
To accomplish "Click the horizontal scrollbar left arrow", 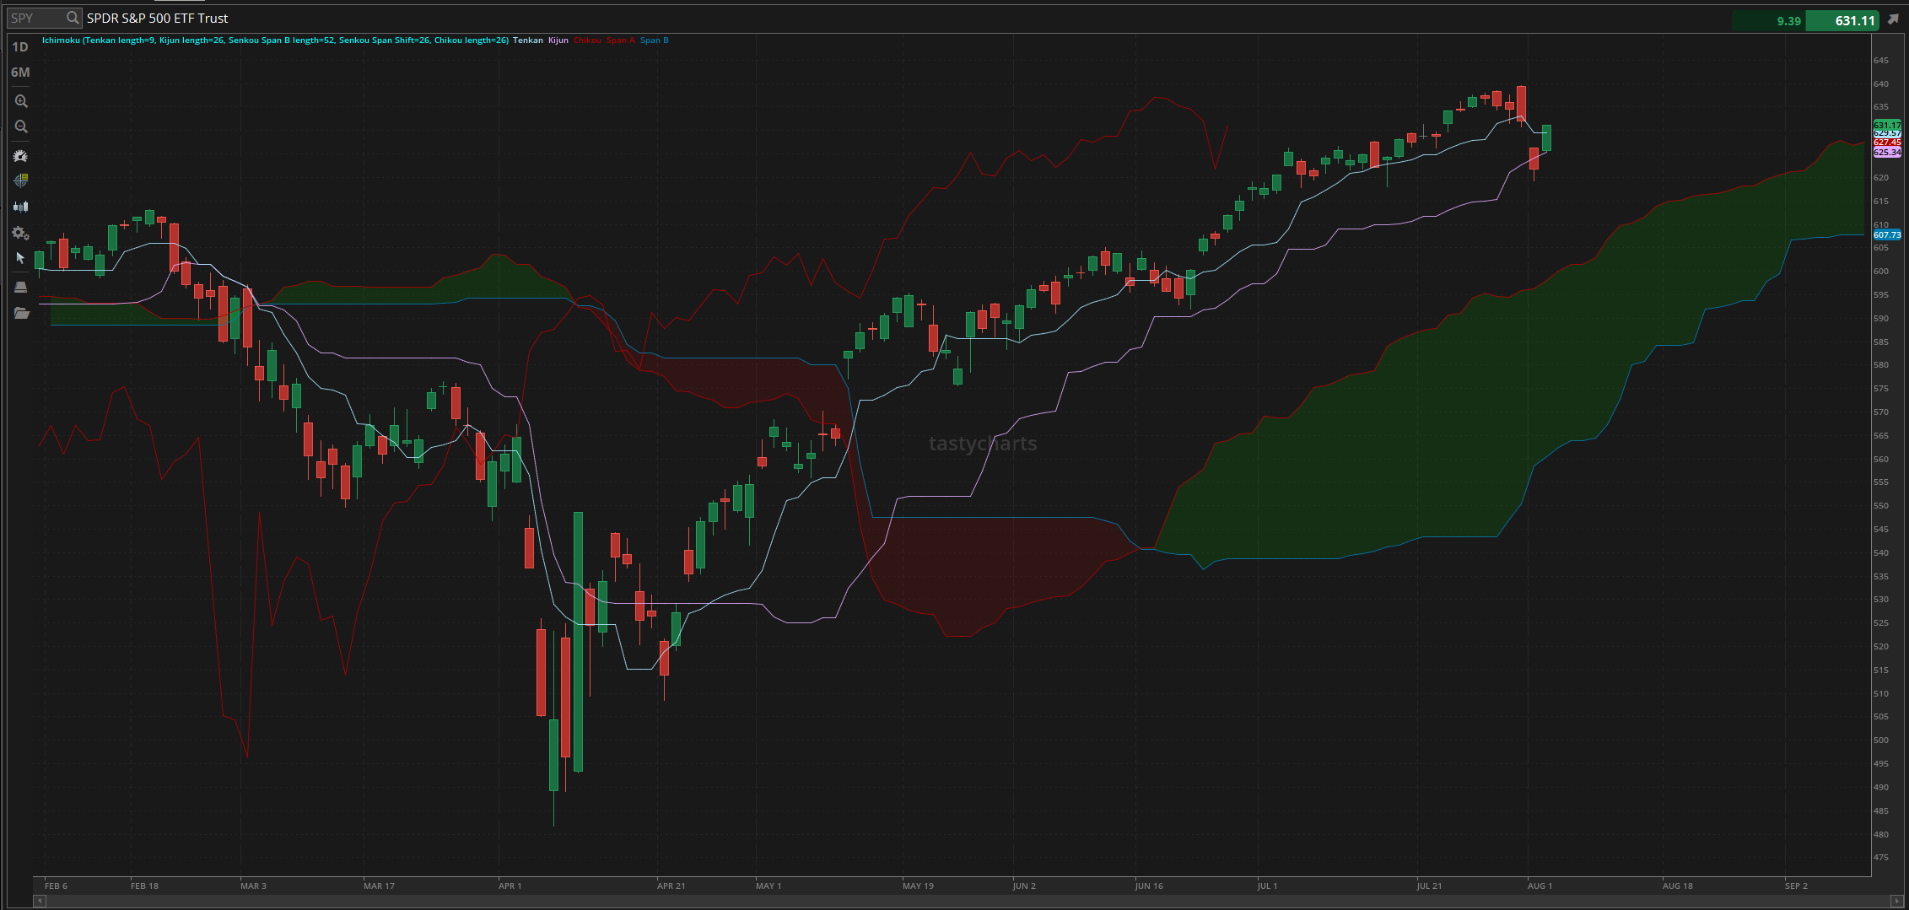I will [39, 901].
